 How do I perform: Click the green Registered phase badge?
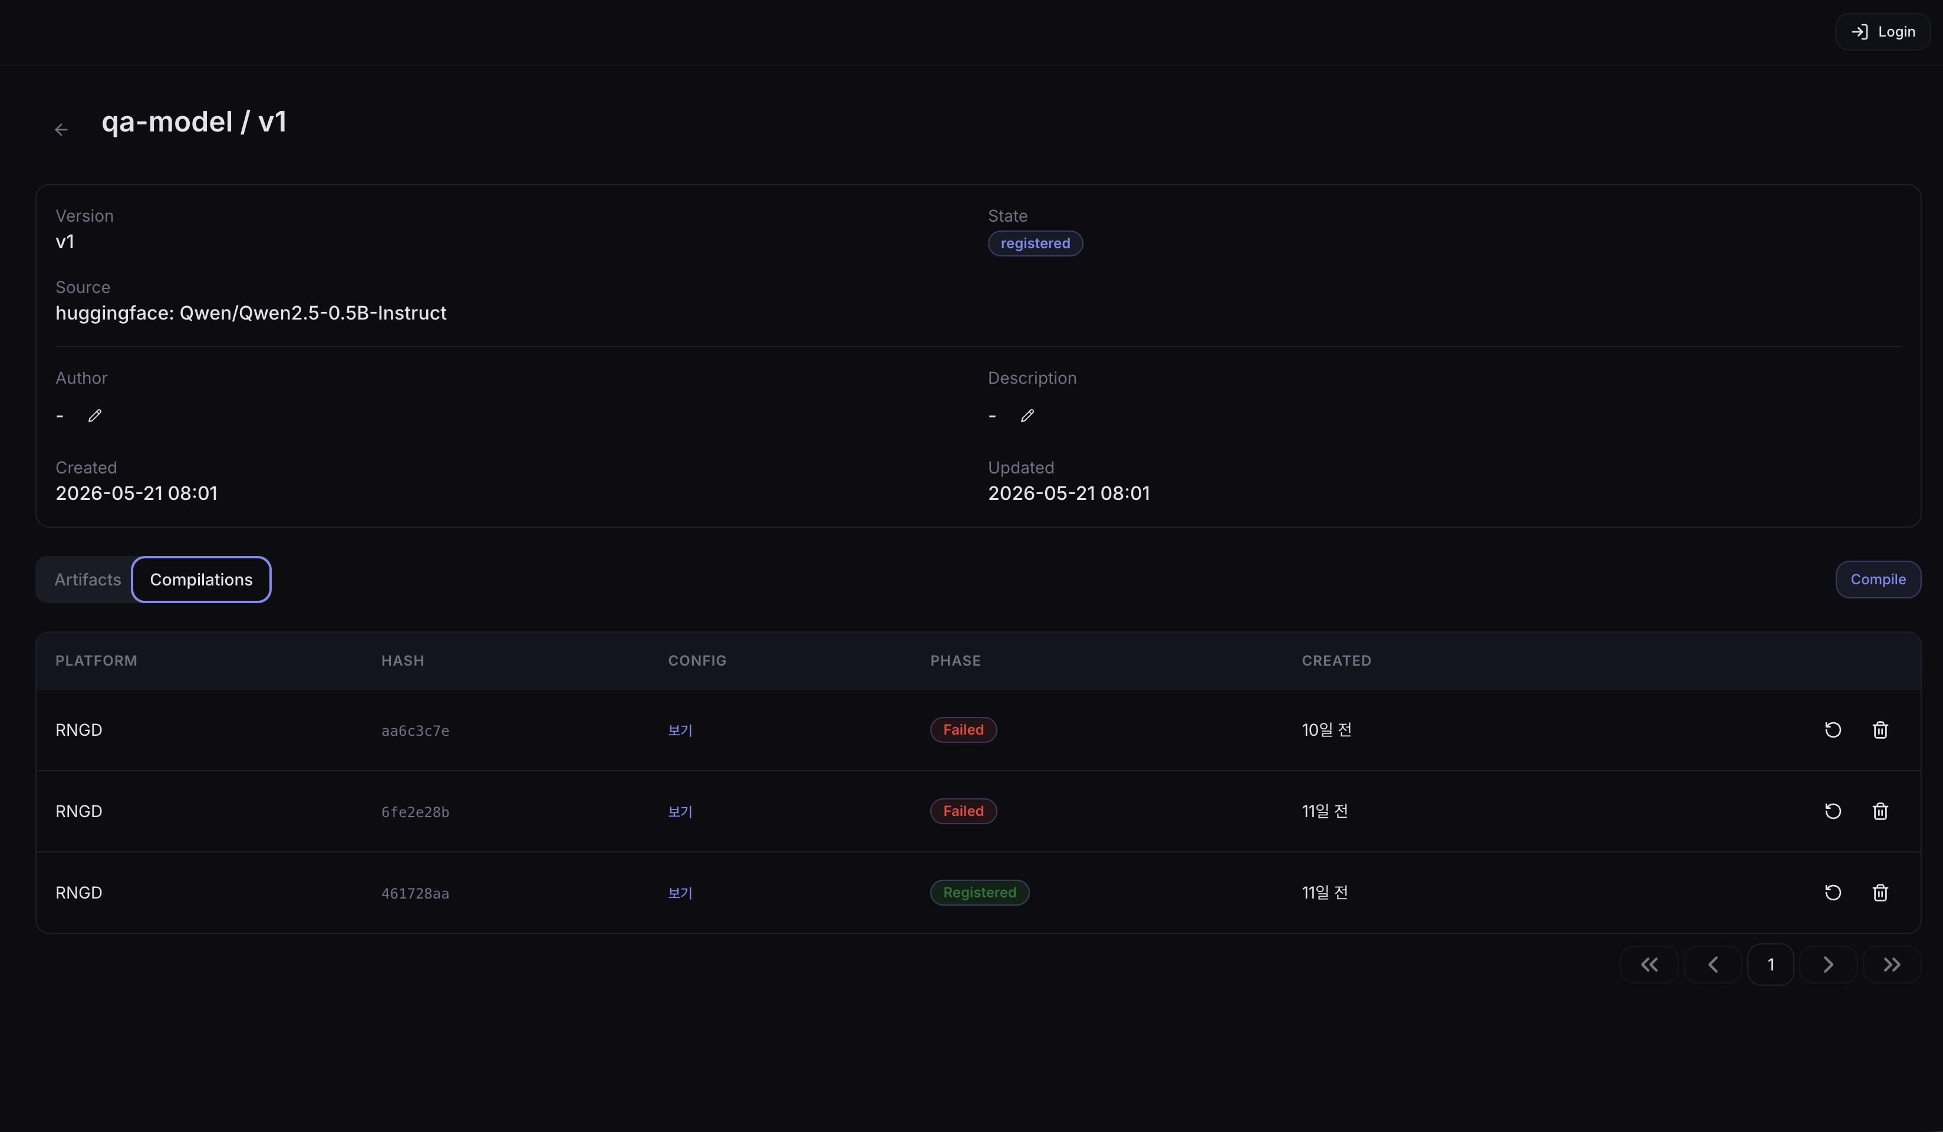click(x=979, y=892)
